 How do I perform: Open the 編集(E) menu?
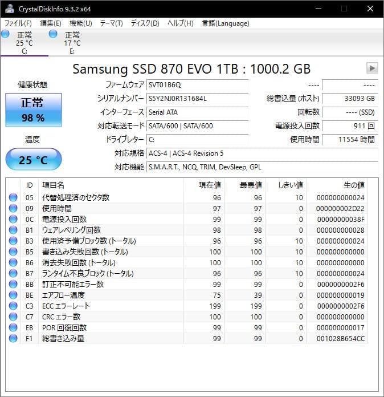(51, 23)
